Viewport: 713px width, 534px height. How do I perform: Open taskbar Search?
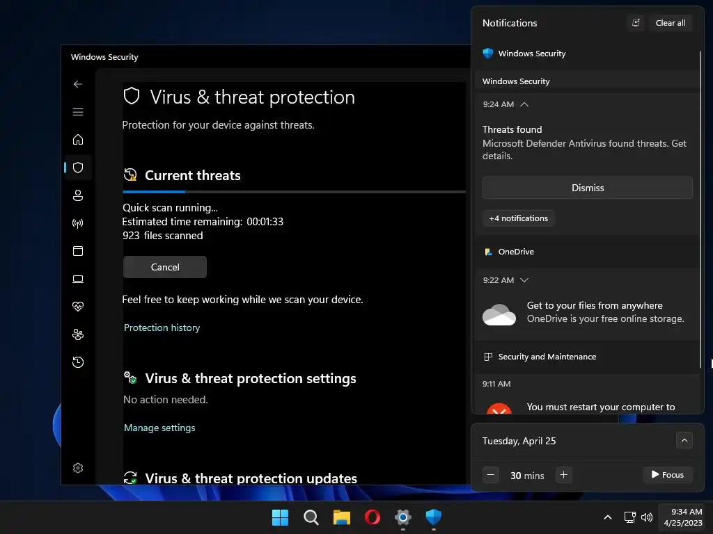click(311, 517)
